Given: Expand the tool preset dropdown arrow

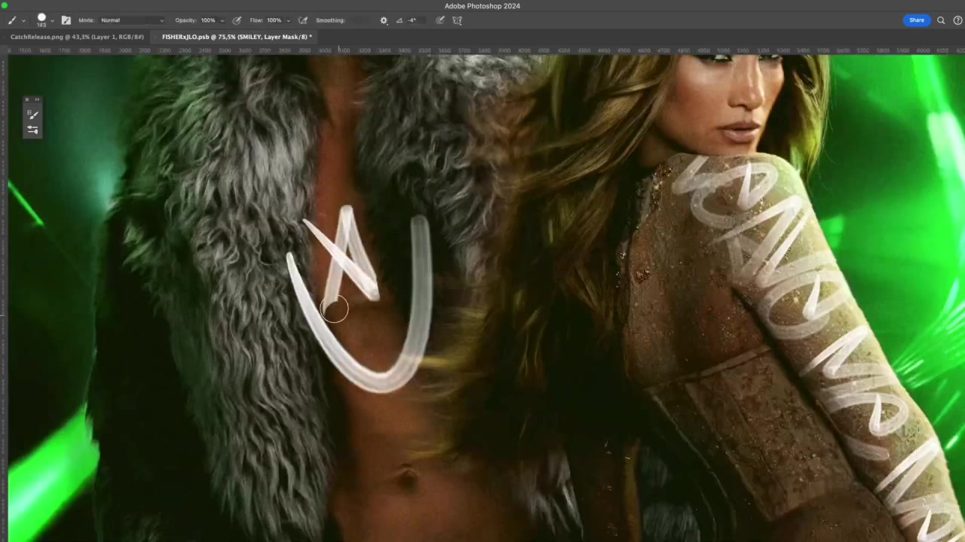Looking at the screenshot, I should coord(23,21).
